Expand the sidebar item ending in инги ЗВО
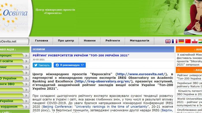Screen dimensions: 202x113 [15, 84]
